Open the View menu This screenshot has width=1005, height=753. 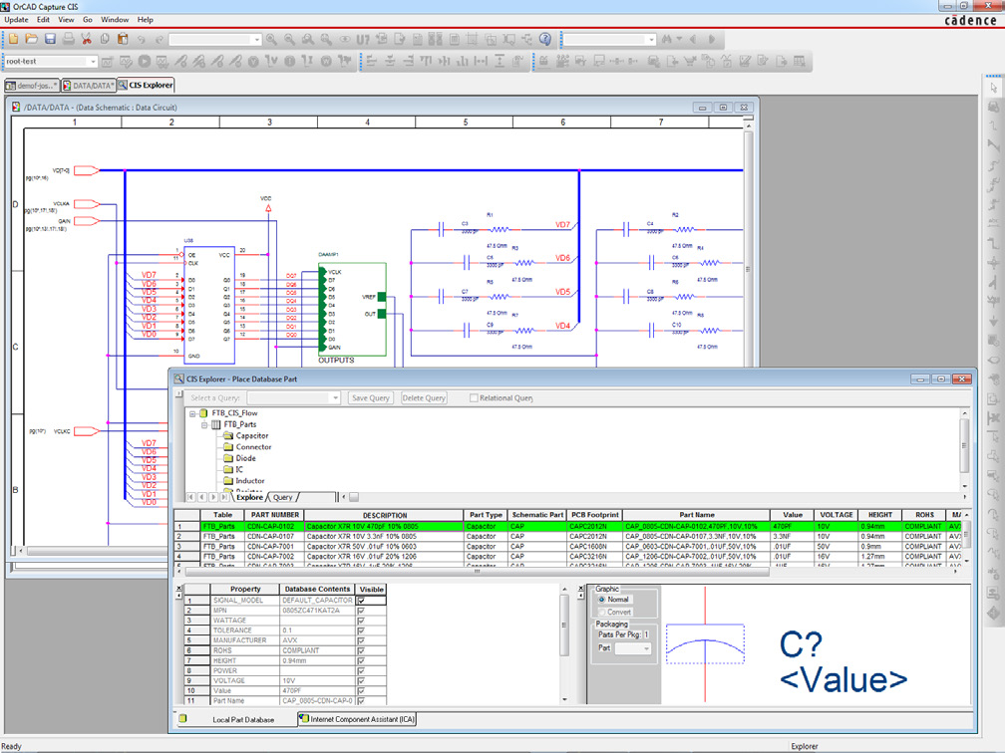tap(66, 20)
